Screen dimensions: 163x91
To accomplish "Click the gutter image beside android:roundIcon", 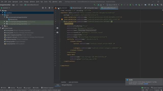I will click(x=57, y=33).
